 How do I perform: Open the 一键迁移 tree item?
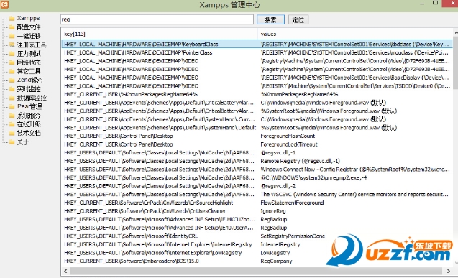[29, 36]
